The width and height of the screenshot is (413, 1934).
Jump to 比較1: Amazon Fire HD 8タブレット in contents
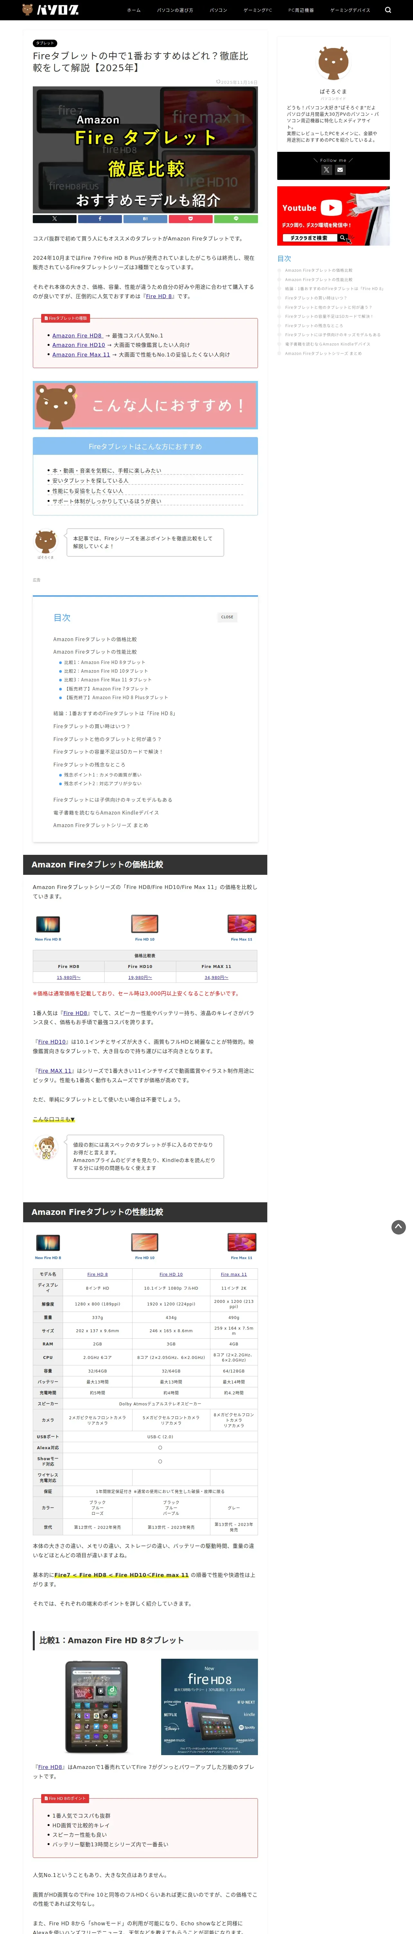pos(104,662)
